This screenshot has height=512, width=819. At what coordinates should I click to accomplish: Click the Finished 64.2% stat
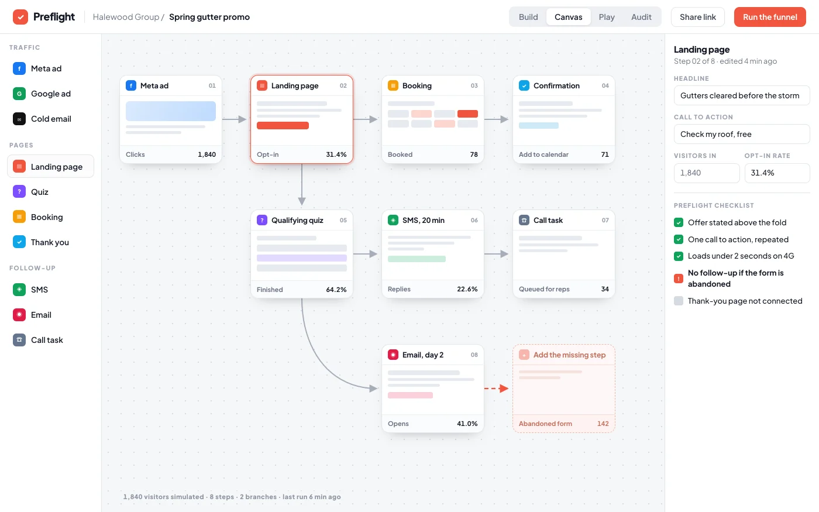302,290
